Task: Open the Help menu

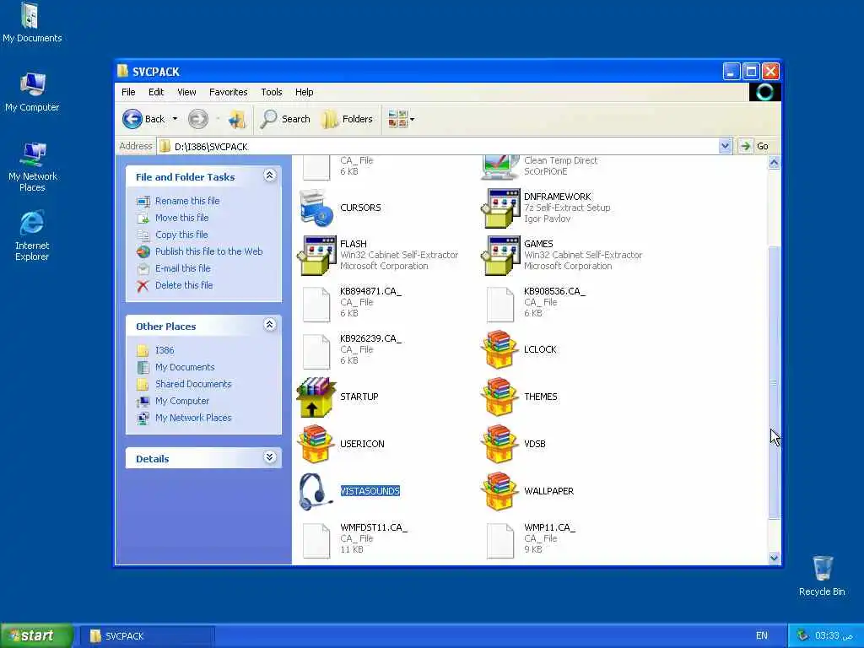Action: (304, 92)
